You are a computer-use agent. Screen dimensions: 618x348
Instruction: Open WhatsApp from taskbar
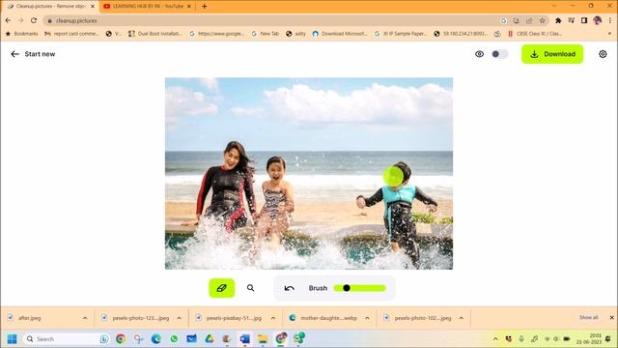[x=174, y=339]
